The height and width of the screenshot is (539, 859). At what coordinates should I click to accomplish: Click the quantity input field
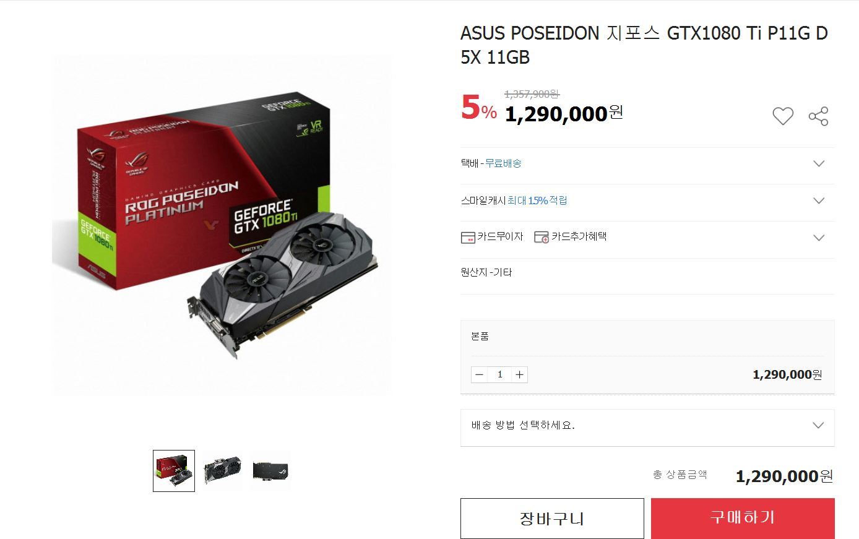pos(499,374)
